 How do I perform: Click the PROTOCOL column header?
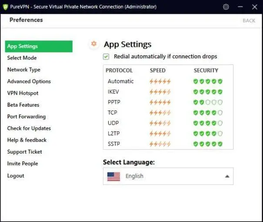click(x=119, y=70)
